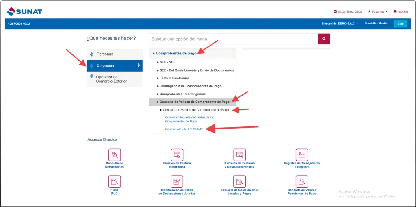Click the SUNAT logo
The image size is (416, 207).
click(x=24, y=12)
